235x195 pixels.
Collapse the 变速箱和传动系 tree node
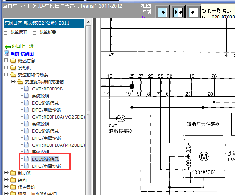(6, 75)
